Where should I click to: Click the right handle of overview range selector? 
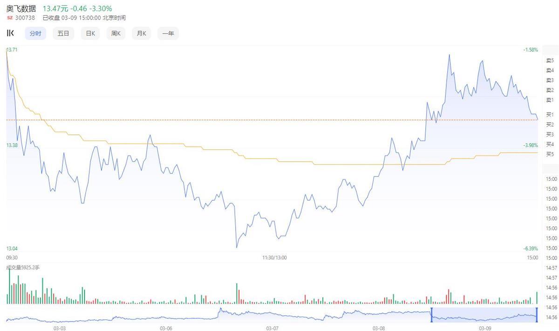tap(537, 315)
